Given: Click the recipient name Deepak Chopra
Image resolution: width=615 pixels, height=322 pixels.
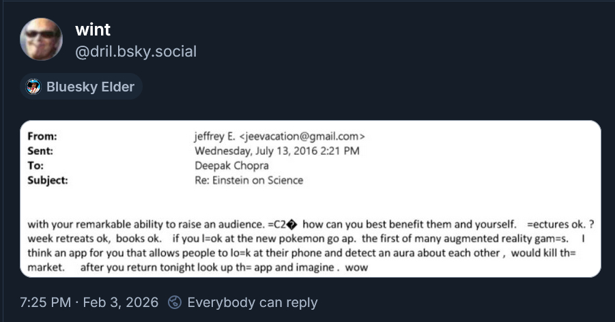Looking at the screenshot, I should click(231, 166).
